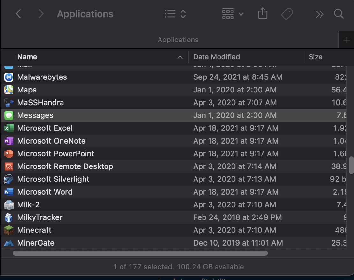Screen dimensions: 354x280
Task: Click the Microsoft PowerPoint name
Action: click(55, 154)
